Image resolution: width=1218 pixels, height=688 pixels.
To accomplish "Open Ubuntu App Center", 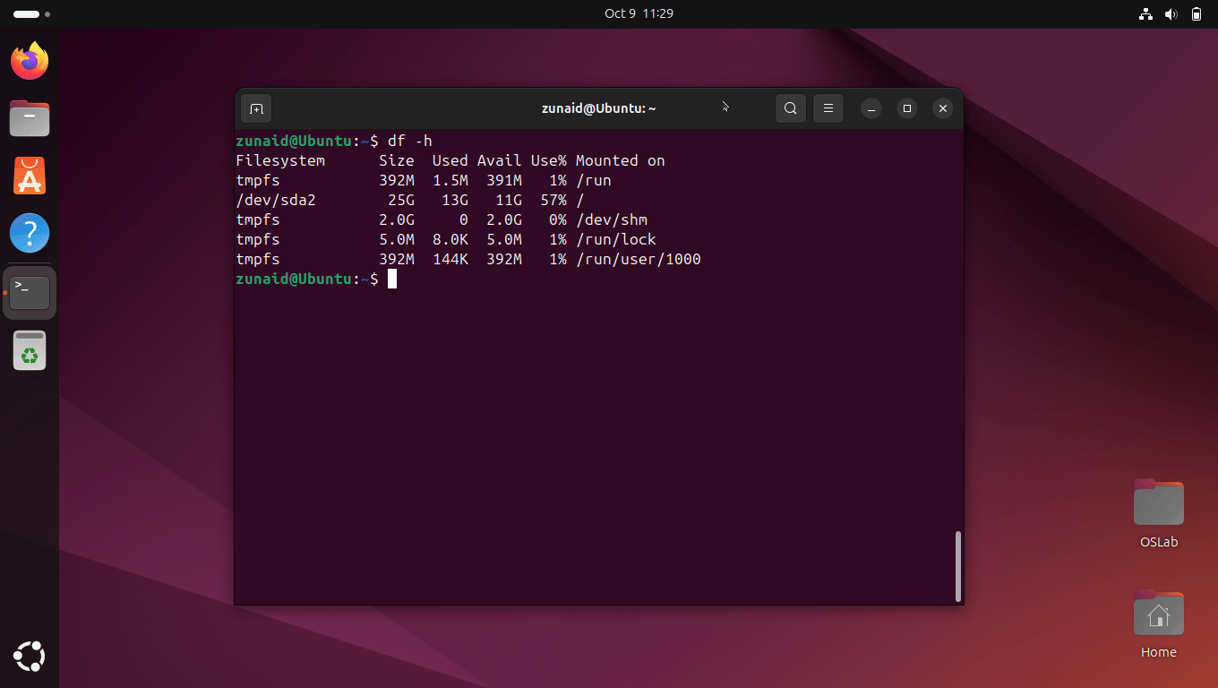I will (30, 176).
